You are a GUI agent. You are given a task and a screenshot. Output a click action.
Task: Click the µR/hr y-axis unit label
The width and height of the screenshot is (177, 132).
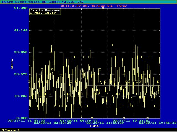click(x=12, y=63)
